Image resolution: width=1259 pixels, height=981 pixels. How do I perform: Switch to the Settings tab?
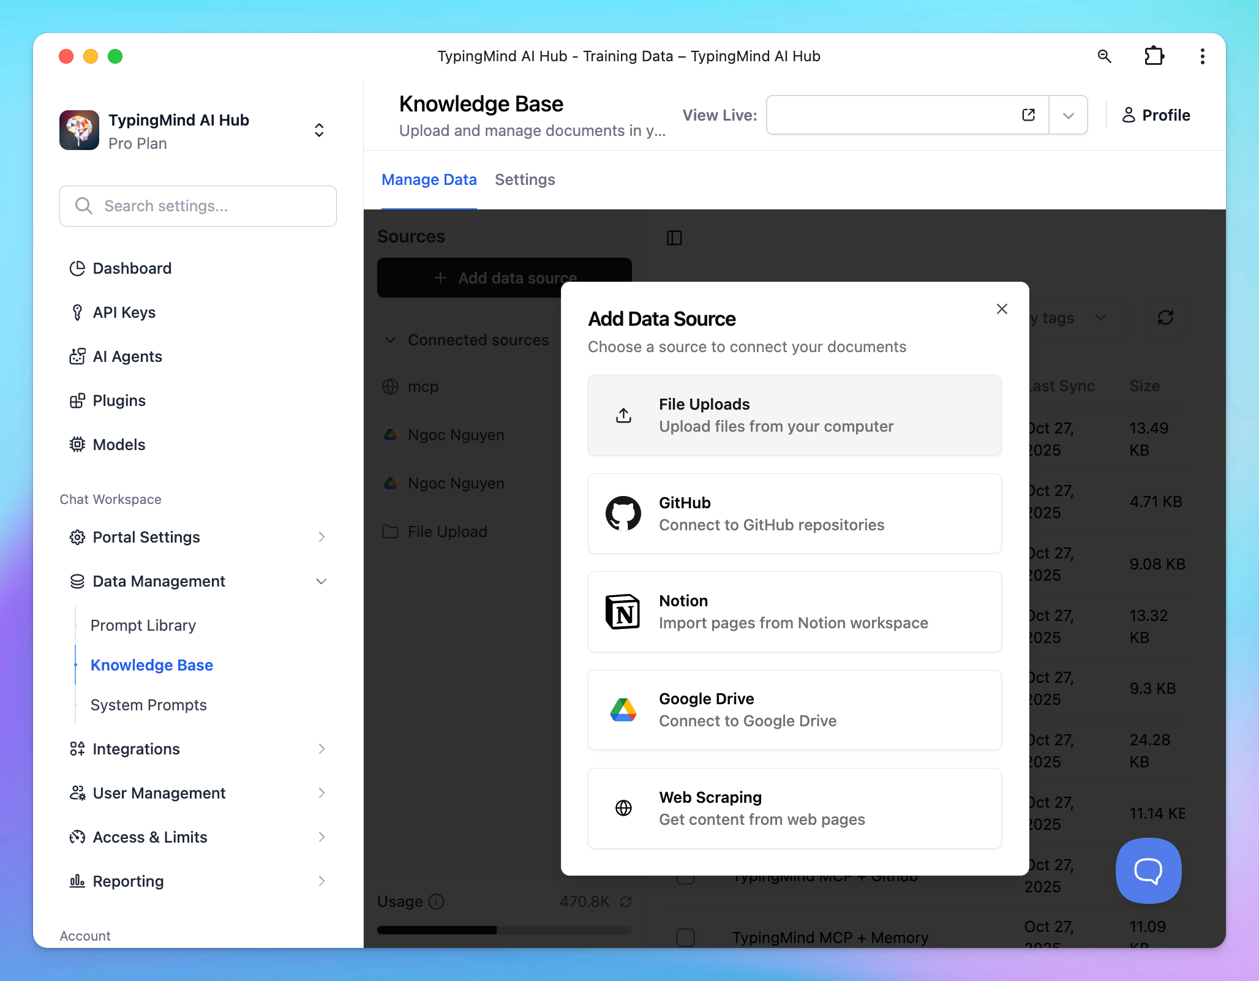(525, 179)
